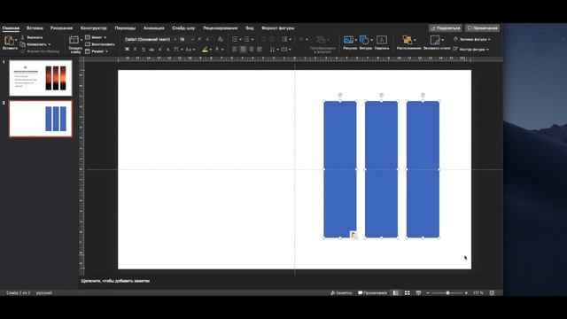Switch to the Вид (View) tab
Viewport: 567px width, 319px height.
click(x=250, y=27)
